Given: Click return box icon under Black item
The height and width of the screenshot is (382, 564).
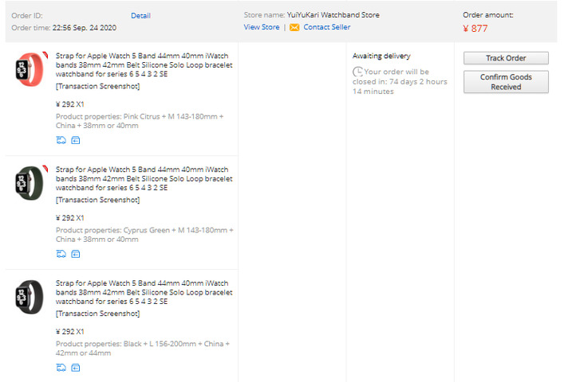Looking at the screenshot, I should coord(76,368).
